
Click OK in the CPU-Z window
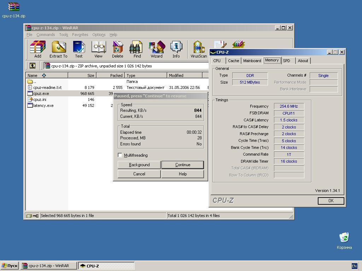pyautogui.click(x=331, y=201)
